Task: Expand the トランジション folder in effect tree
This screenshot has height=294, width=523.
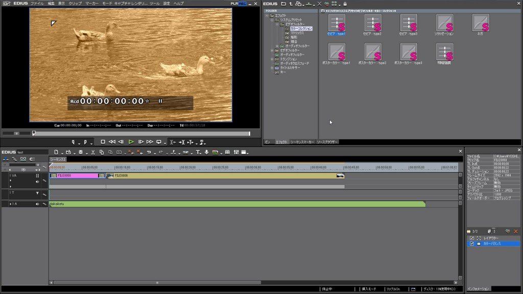Action: tap(272, 59)
